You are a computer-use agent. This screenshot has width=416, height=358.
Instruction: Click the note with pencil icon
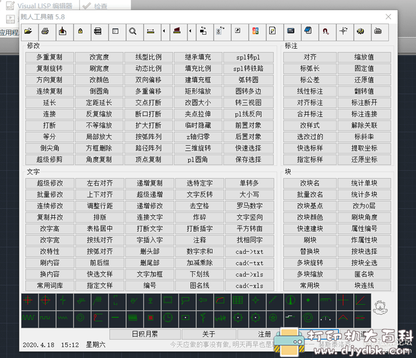click(x=275, y=32)
